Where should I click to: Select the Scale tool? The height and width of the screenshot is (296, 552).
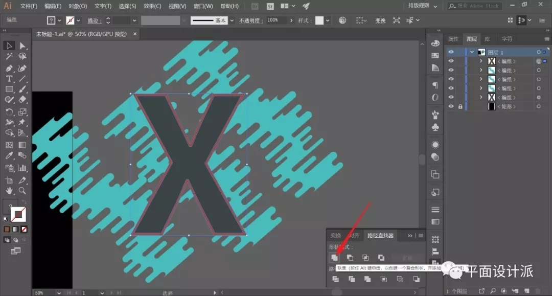(22, 112)
